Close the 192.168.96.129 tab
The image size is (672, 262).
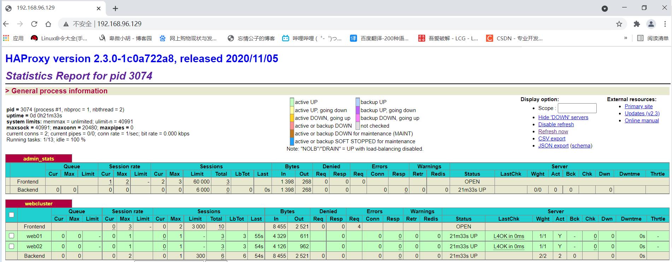(x=99, y=8)
